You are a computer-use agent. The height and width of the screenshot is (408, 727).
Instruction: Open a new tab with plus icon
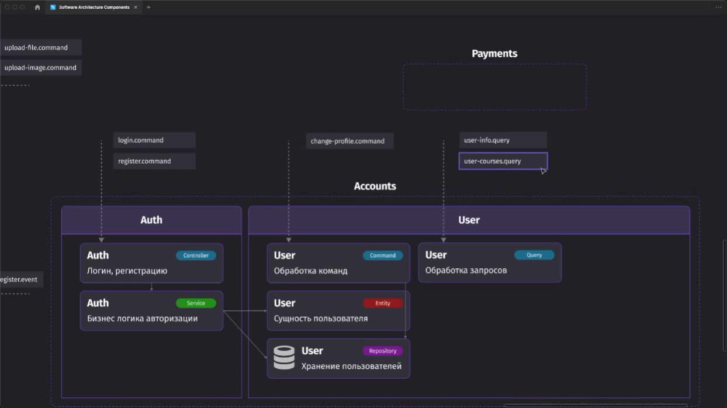tap(148, 7)
